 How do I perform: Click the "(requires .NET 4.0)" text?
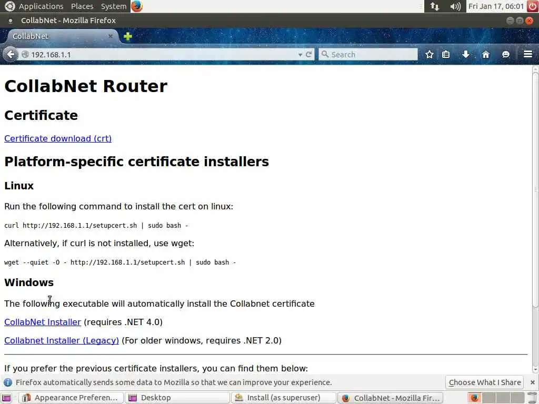123,322
